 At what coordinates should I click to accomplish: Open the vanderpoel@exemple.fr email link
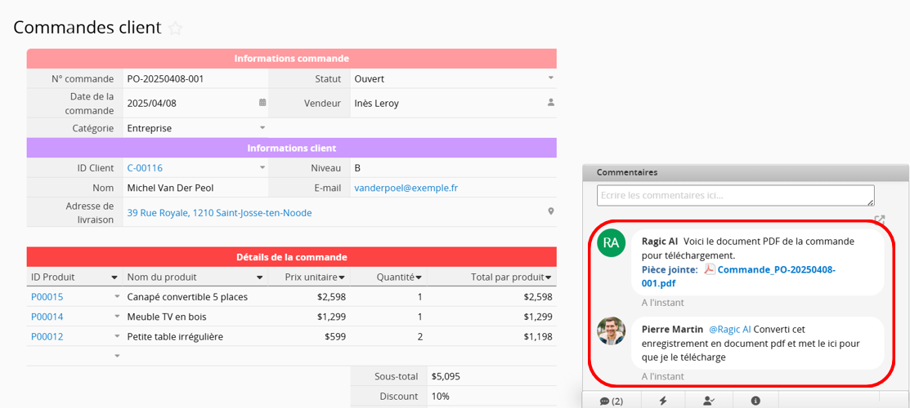point(406,188)
